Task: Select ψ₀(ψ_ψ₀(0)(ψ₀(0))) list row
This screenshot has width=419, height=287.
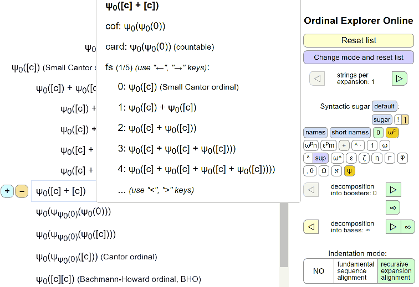Action: coord(74,212)
